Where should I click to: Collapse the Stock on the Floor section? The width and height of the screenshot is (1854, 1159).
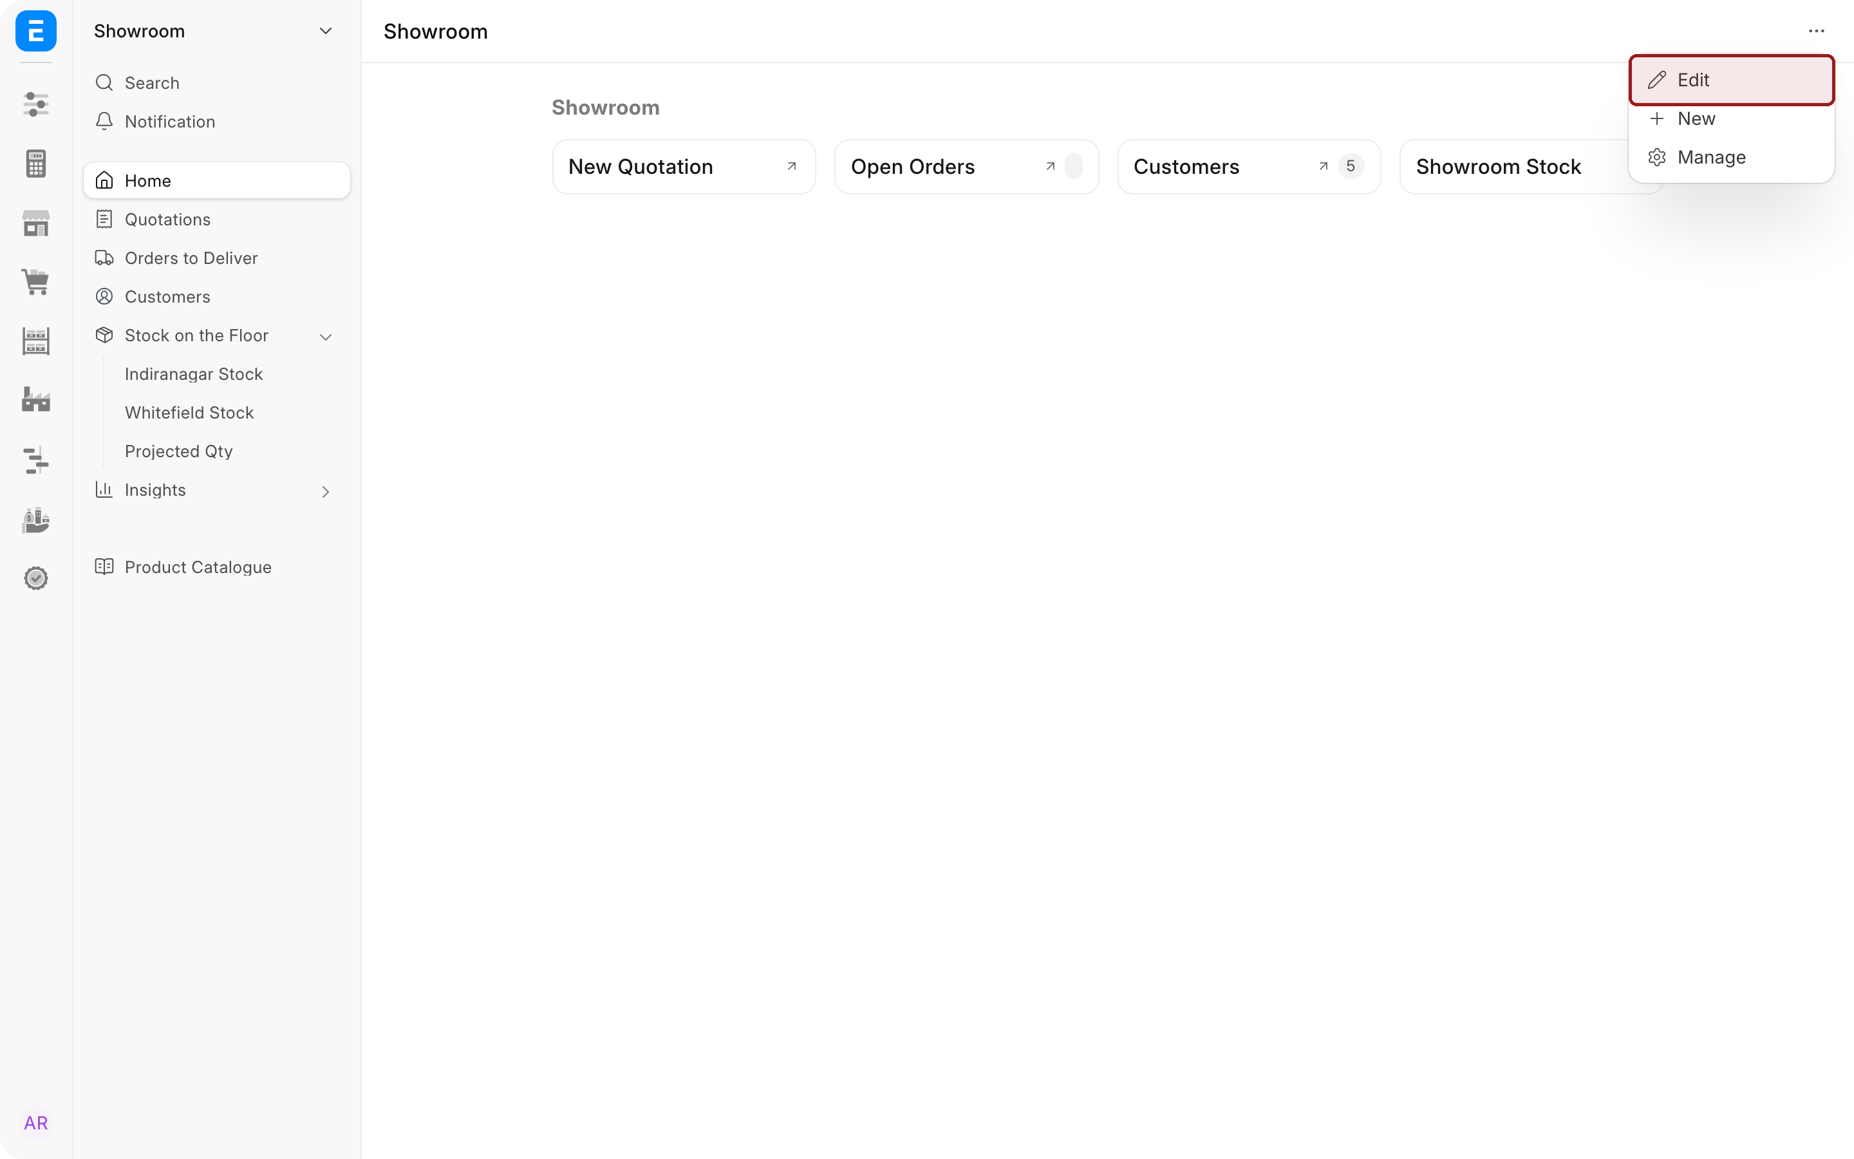326,337
